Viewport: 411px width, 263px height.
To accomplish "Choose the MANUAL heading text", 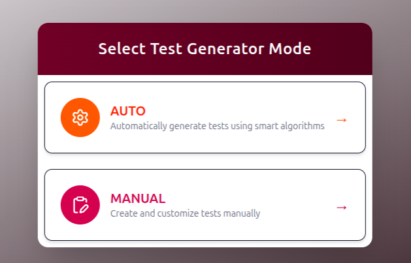I will click(x=138, y=198).
